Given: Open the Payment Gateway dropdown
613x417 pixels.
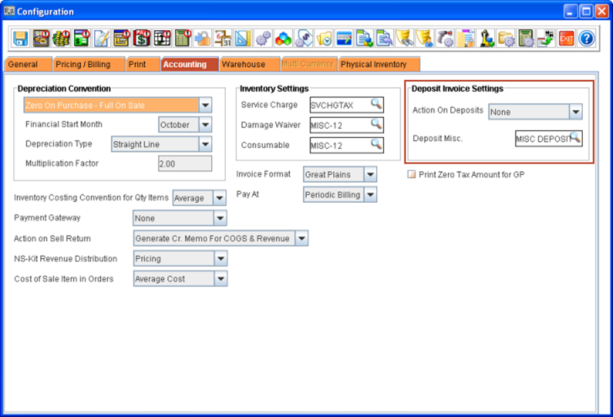Looking at the screenshot, I should click(220, 219).
